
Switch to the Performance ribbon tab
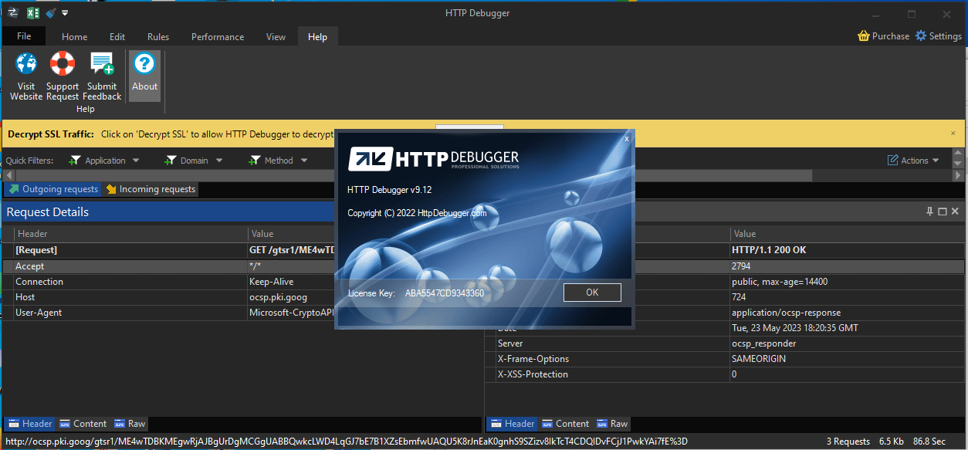(218, 36)
